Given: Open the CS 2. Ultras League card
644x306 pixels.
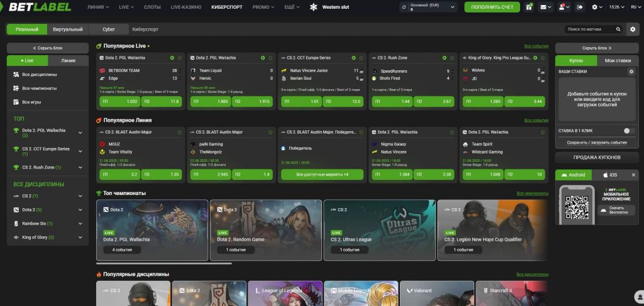Looking at the screenshot, I should tap(379, 230).
